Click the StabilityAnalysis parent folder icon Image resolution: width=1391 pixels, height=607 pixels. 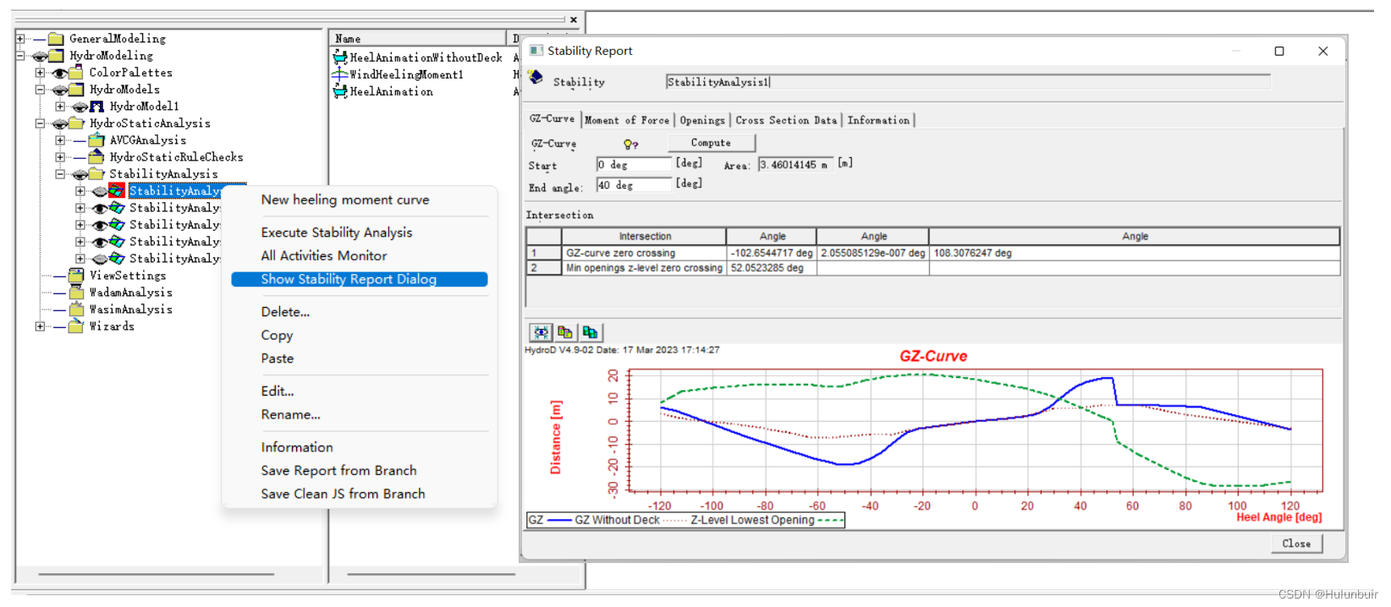pos(96,174)
